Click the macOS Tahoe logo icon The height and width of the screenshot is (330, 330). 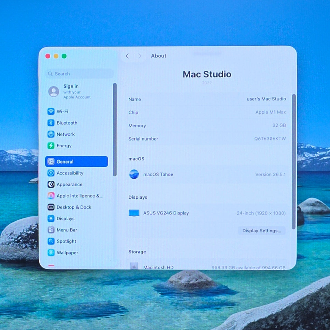[x=134, y=174]
